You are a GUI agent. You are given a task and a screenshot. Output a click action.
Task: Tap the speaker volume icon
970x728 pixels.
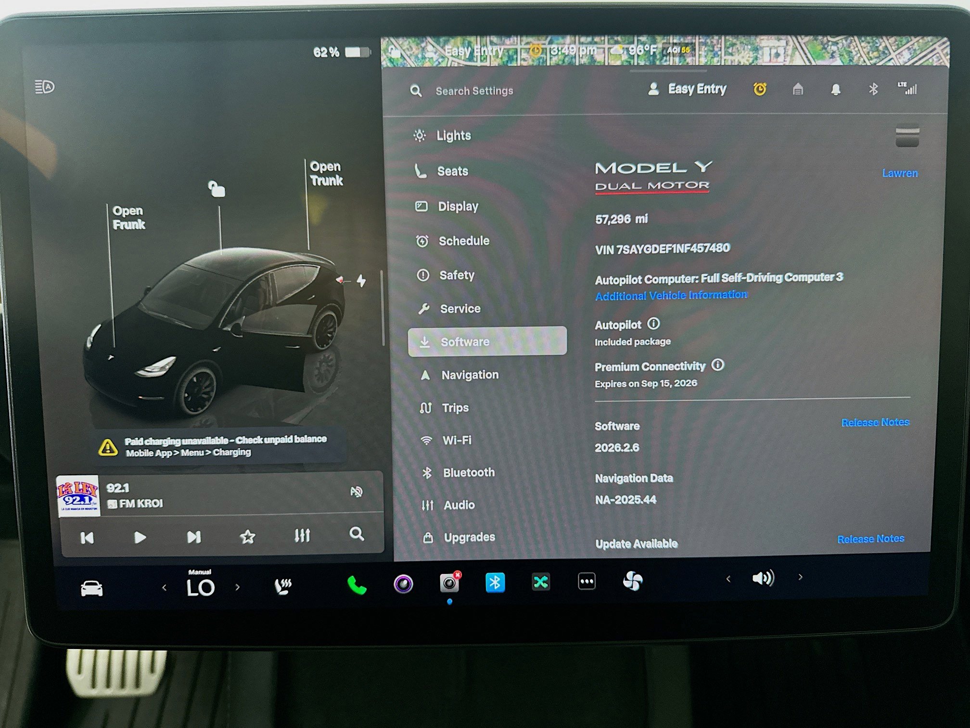point(764,578)
